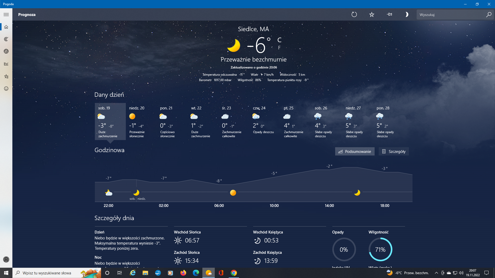Add Siedlce to favorites star

[x=372, y=15]
